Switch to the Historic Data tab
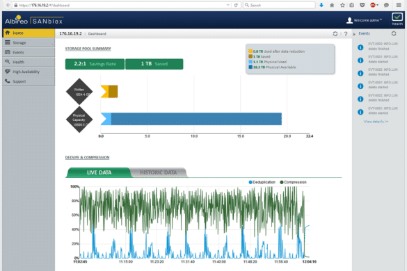Viewport: 407px width, 271px height. tap(158, 172)
